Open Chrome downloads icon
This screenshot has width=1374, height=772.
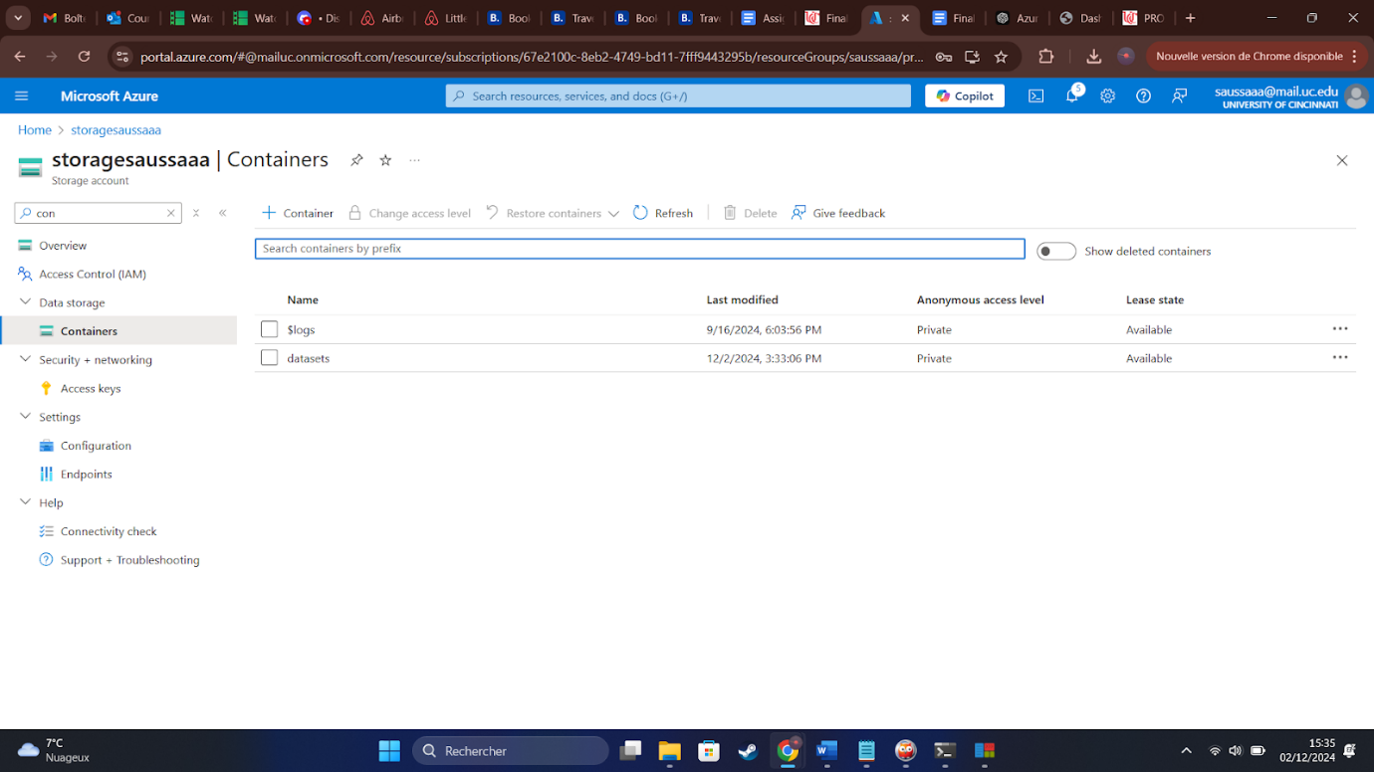1093,57
